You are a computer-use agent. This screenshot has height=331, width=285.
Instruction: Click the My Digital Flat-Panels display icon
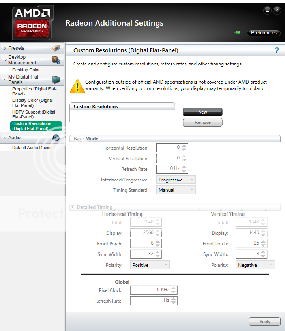[x=56, y=80]
